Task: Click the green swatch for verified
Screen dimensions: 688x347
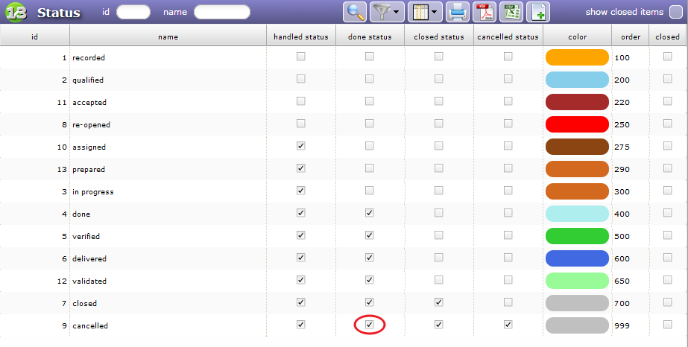Action: tap(578, 236)
